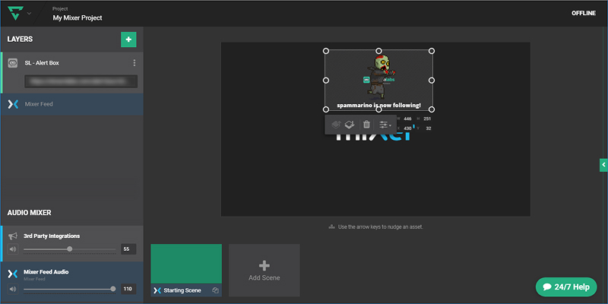Edit the height value 251
This screenshot has height=304, width=608.
pyautogui.click(x=427, y=119)
